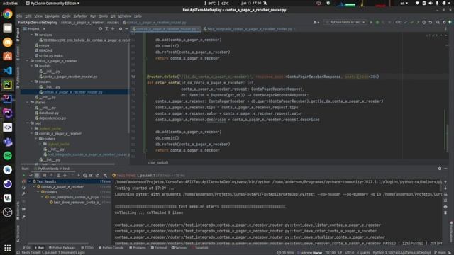This screenshot has height=255, width=454.
Task: Open the PyCharm Community Edition app menu
Action: point(52,3)
